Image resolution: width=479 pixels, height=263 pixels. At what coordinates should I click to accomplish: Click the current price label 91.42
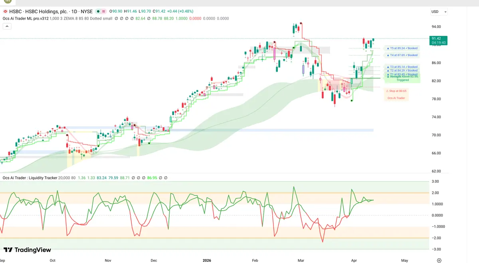[438, 40]
